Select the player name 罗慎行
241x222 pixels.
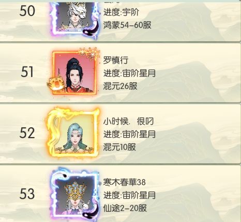tap(116, 61)
